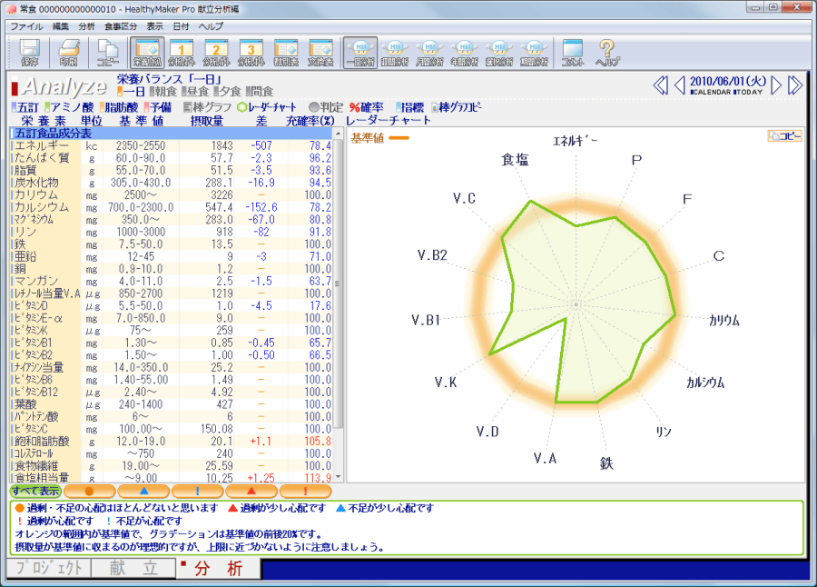Open the 編集 menu
This screenshot has width=817, height=587.
pos(61,26)
